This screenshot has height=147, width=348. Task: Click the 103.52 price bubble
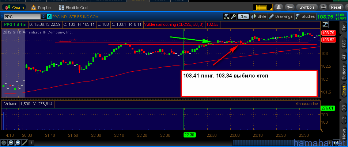pyautogui.click(x=328, y=40)
